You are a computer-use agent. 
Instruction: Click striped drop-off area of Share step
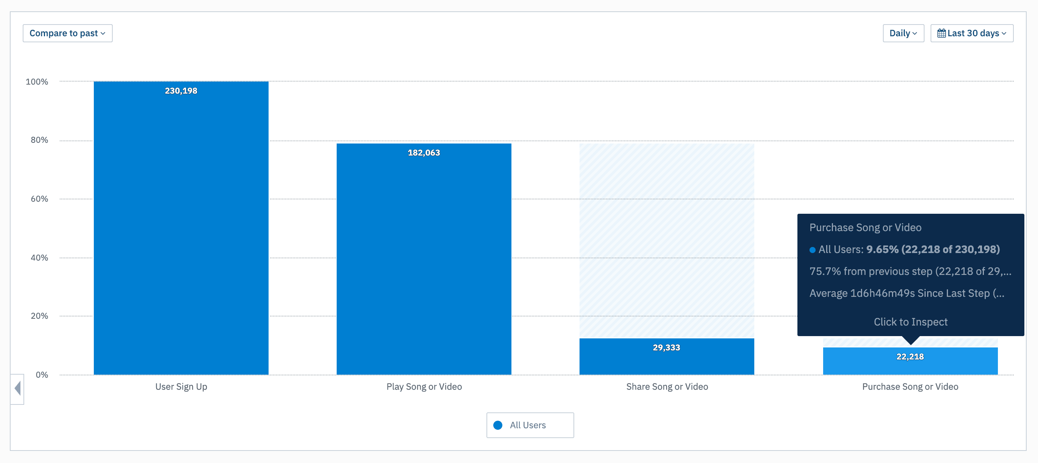(667, 241)
